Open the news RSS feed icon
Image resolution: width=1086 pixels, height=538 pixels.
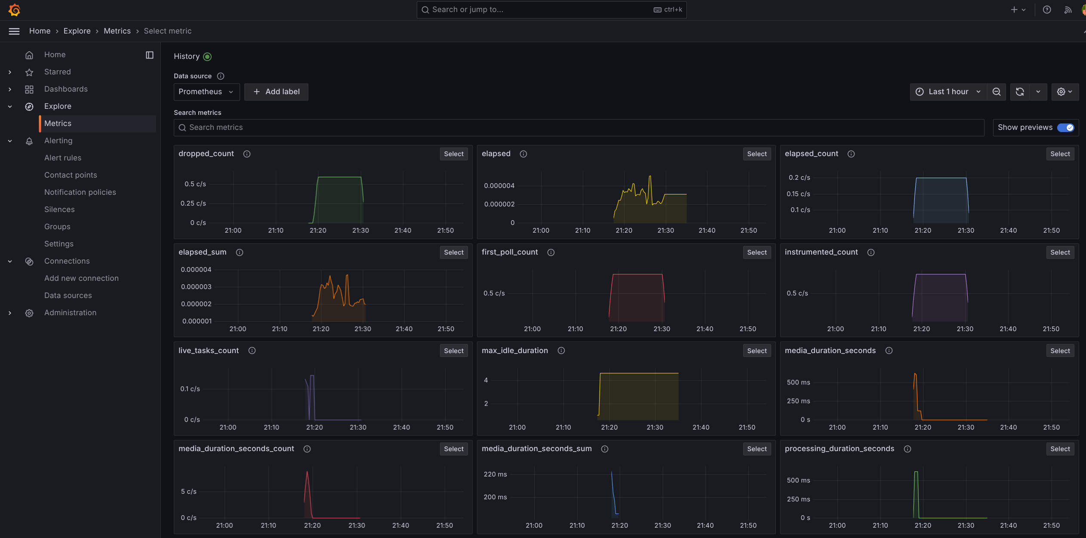[1068, 9]
